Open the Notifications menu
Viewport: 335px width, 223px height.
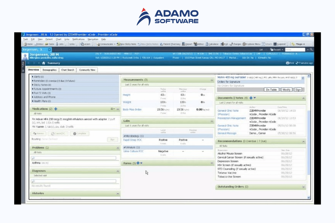point(78,39)
